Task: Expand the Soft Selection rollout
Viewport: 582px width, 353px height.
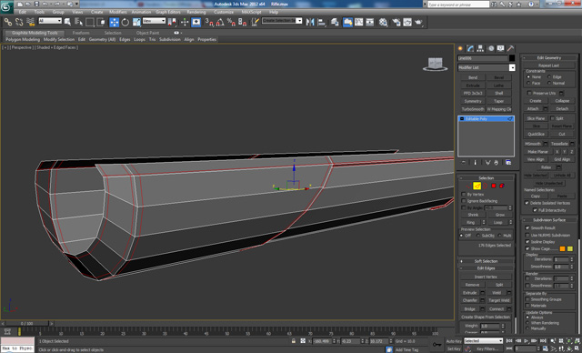Action: point(487,261)
